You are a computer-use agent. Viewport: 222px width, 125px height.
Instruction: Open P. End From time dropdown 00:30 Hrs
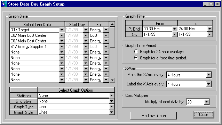[175, 29]
